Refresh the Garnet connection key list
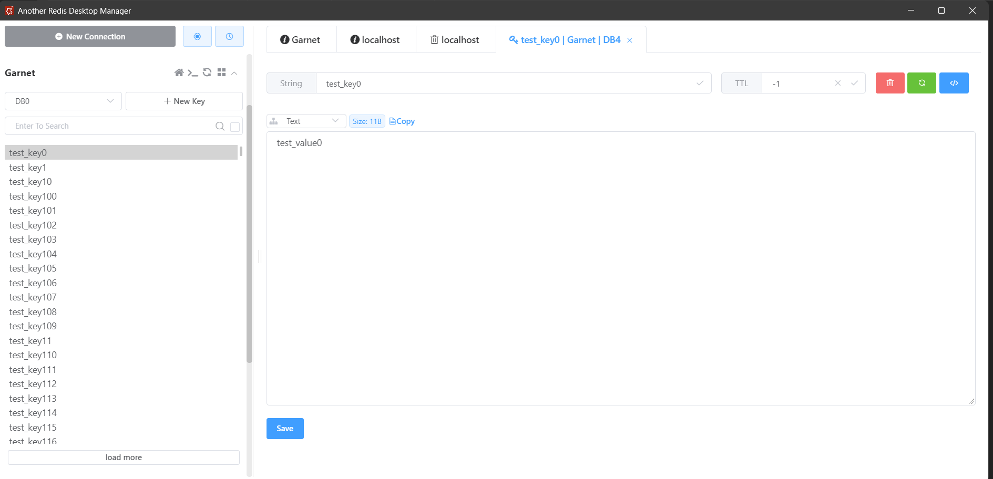The width and height of the screenshot is (993, 479). (207, 72)
